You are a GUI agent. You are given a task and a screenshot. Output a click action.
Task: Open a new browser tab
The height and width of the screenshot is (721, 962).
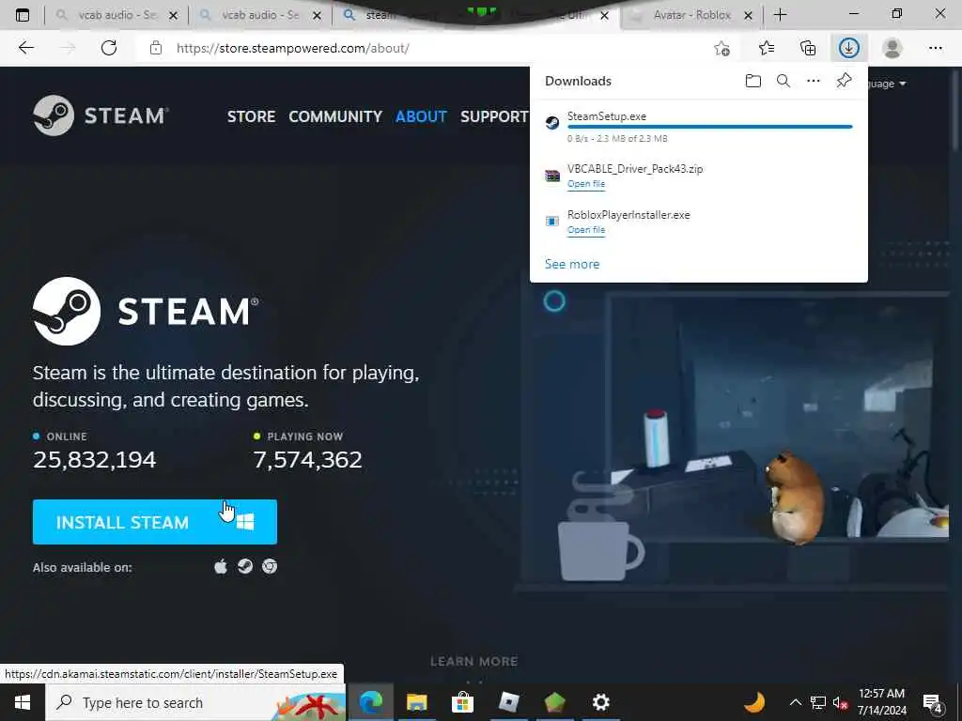[x=781, y=15]
